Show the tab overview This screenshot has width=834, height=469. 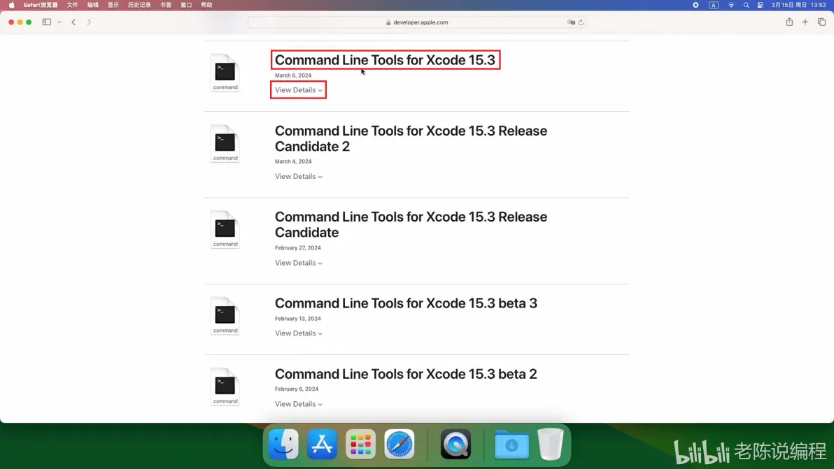[822, 22]
